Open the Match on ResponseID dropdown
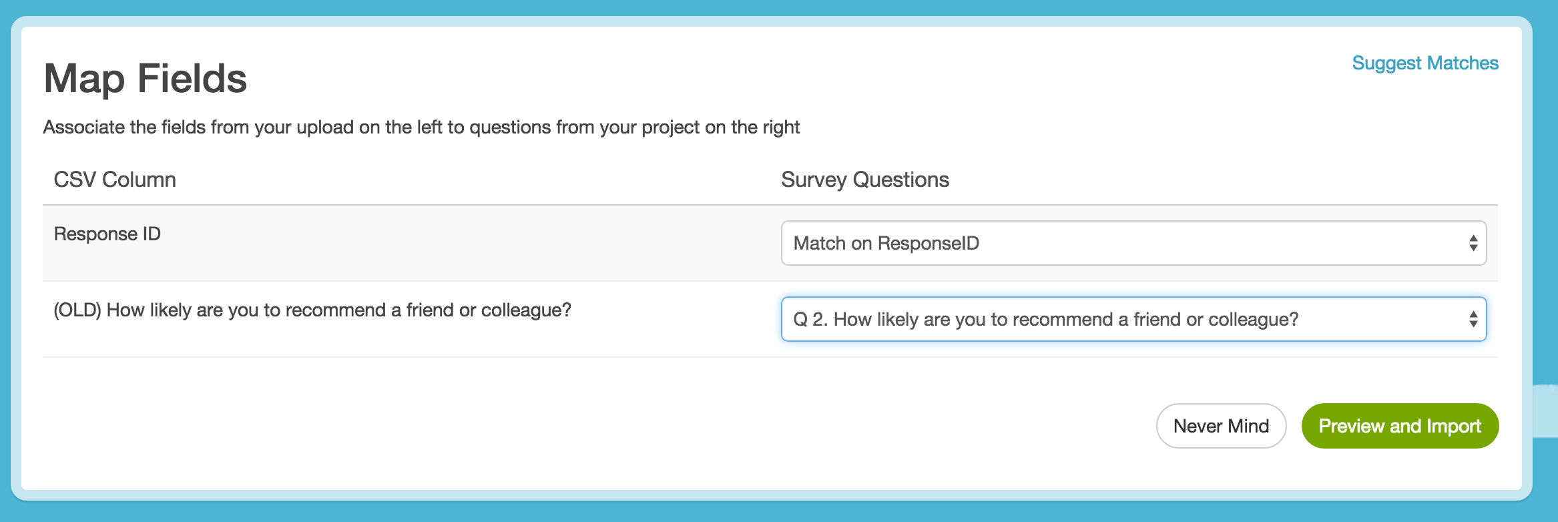The width and height of the screenshot is (1558, 522). pos(1133,243)
